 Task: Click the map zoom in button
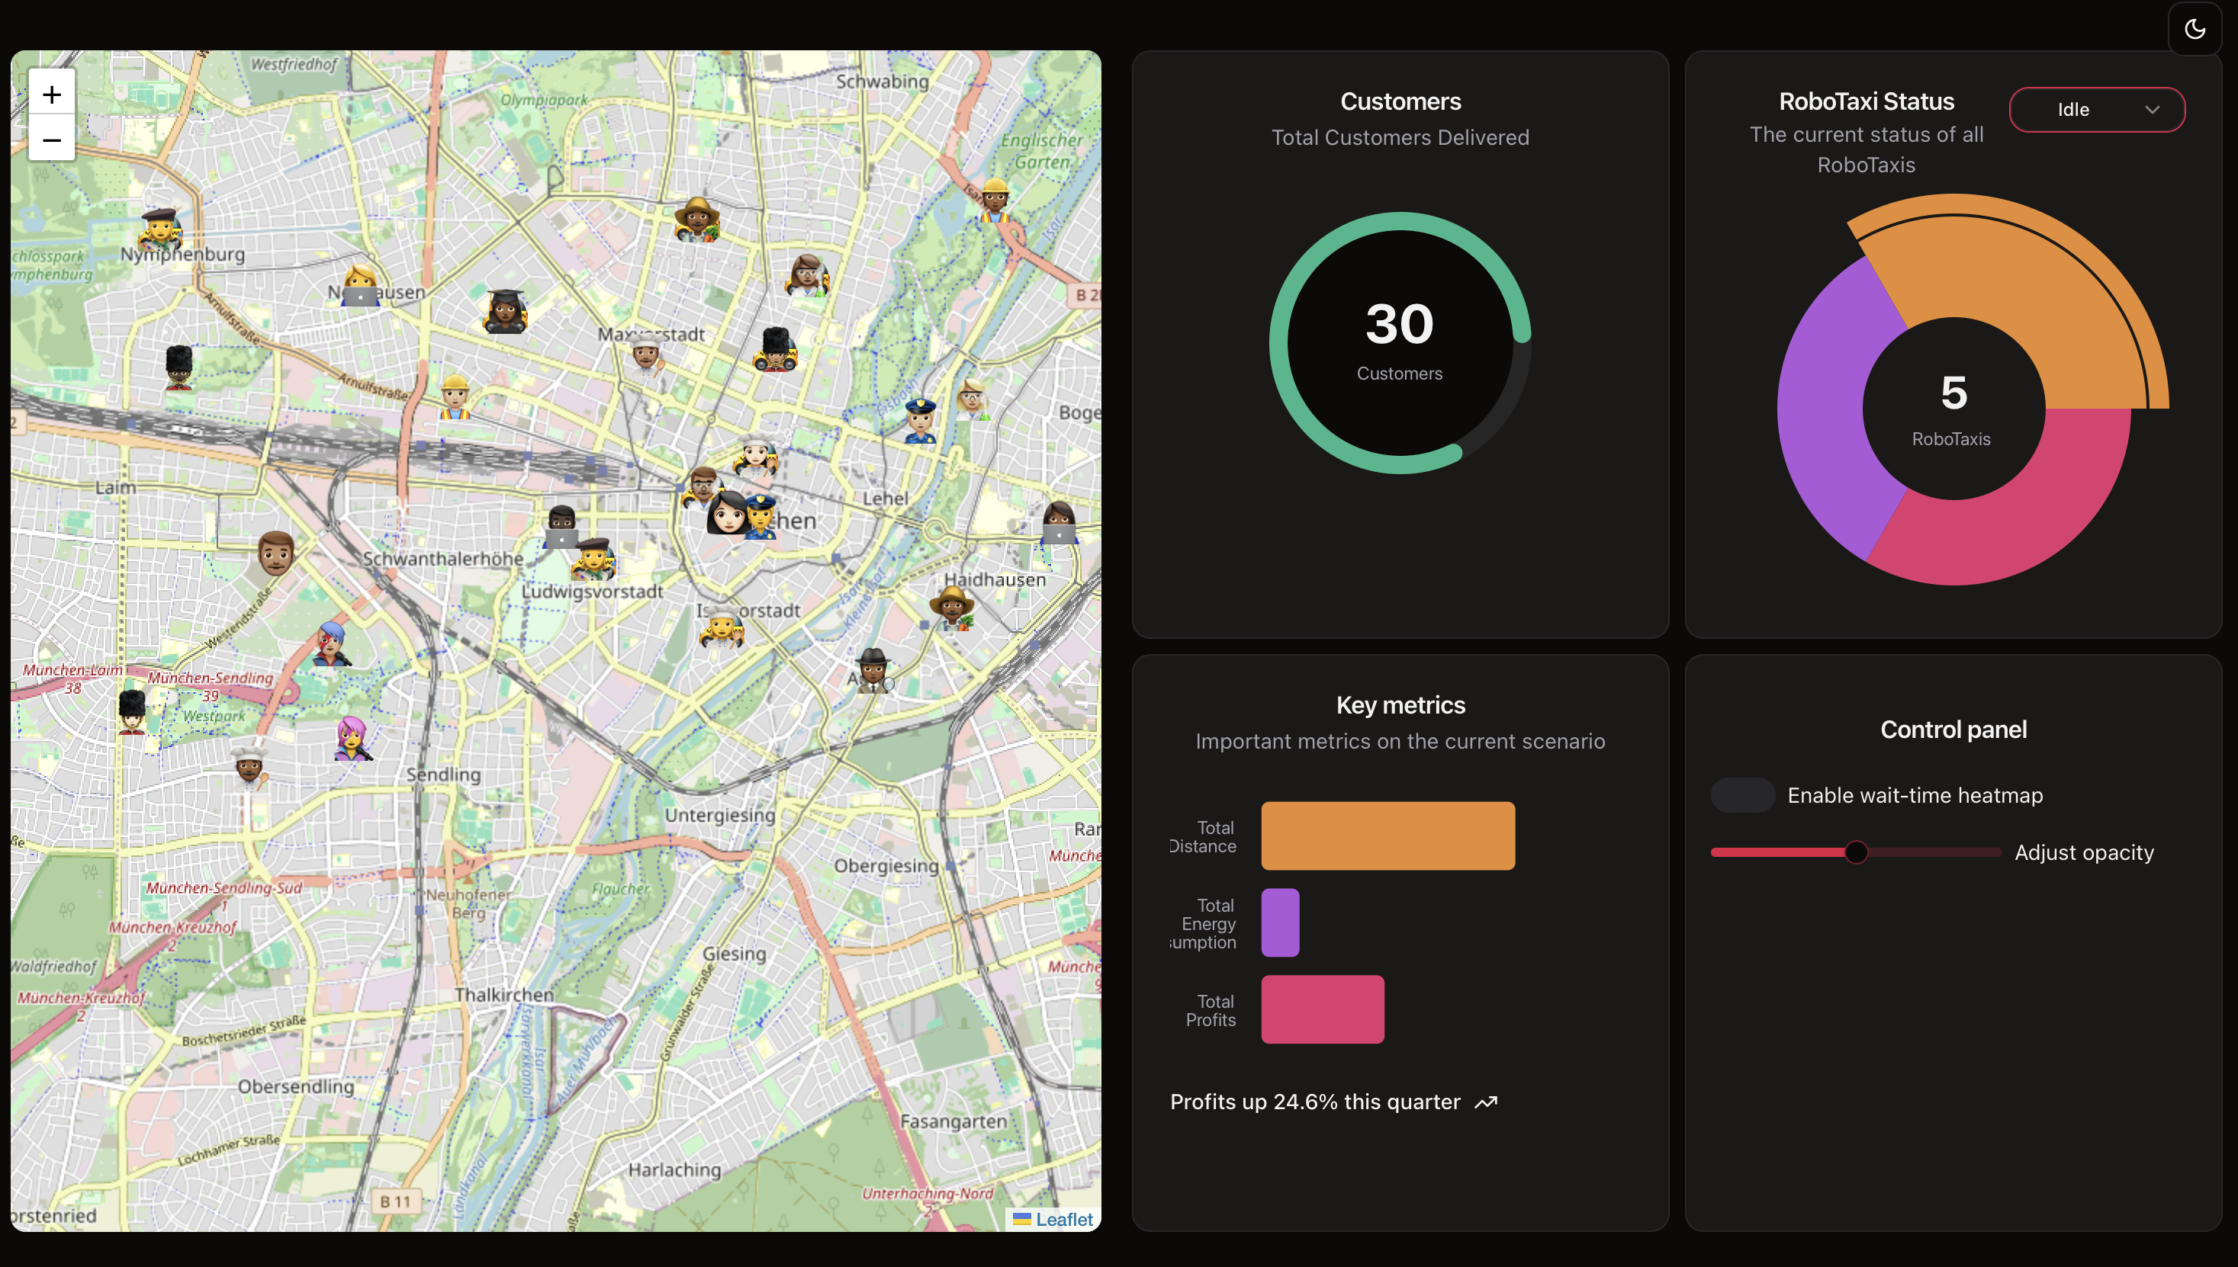point(51,94)
